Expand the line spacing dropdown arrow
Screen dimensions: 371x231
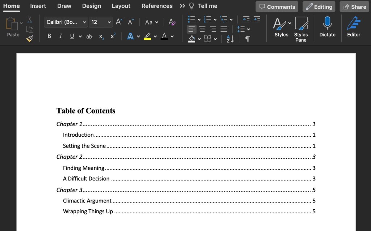249,29
